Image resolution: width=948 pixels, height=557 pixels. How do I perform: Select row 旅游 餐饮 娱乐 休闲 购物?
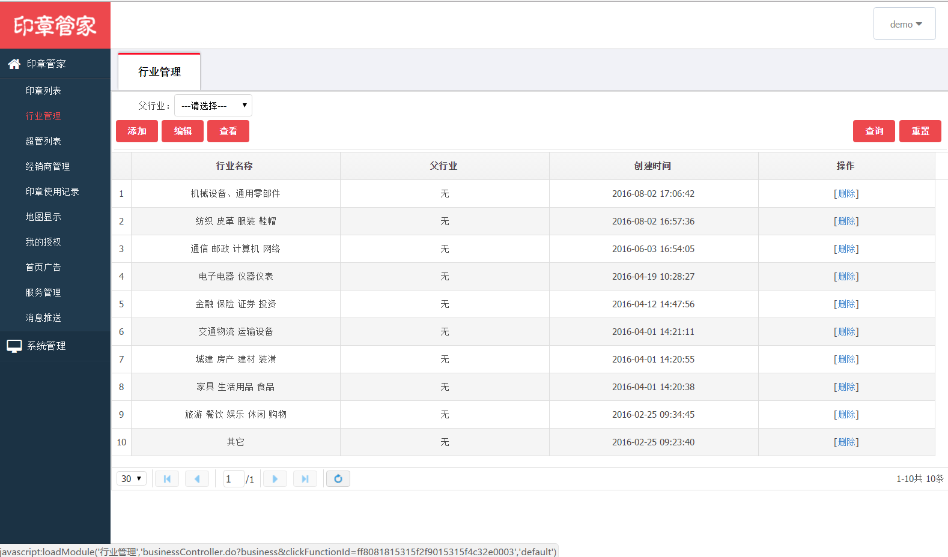523,414
